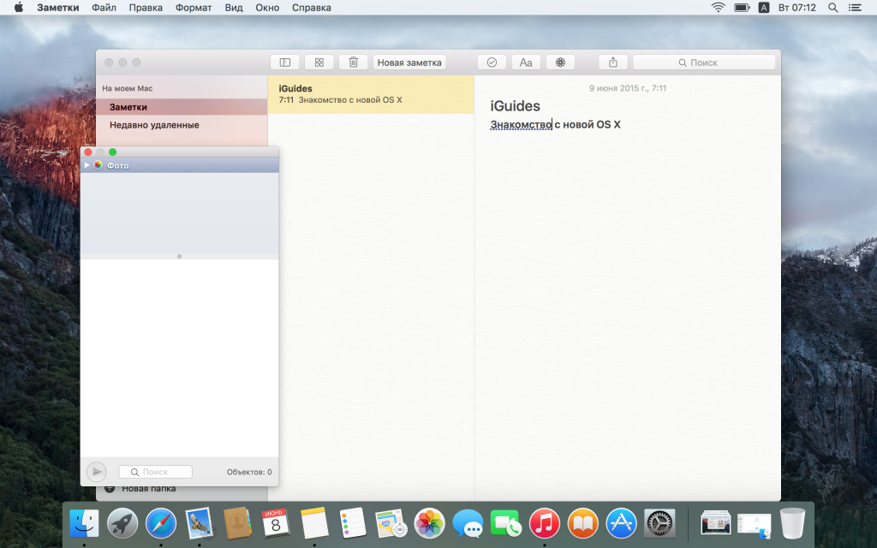Click the media browser pane divider handle
Viewport: 877px width, 548px height.
point(179,256)
